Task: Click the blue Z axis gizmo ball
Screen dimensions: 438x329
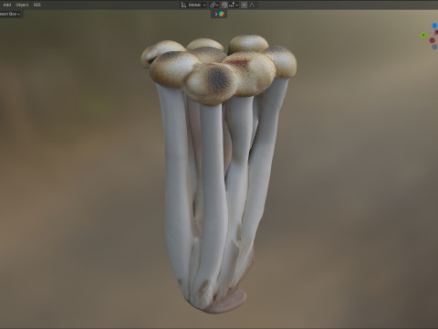Action: tap(434, 26)
